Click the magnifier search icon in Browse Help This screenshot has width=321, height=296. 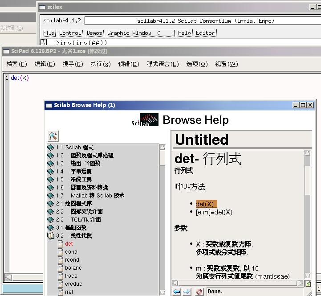53,136
